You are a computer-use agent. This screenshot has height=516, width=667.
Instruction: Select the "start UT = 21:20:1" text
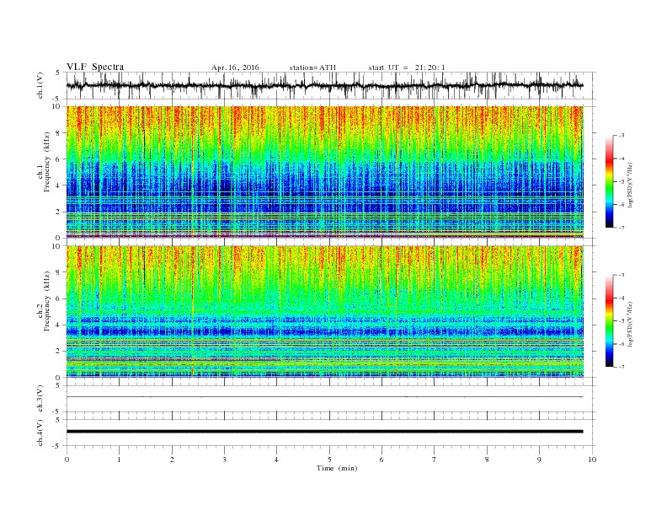407,67
